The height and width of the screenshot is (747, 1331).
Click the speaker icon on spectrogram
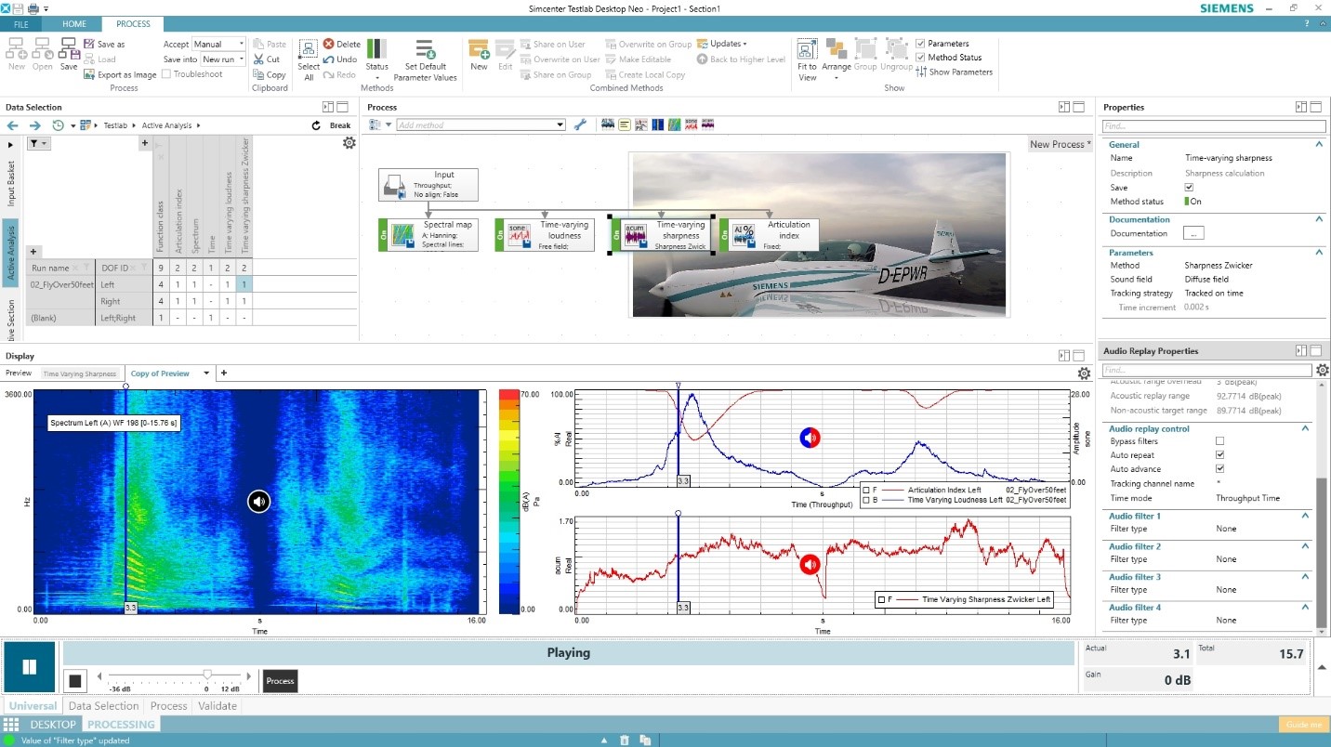coord(258,502)
